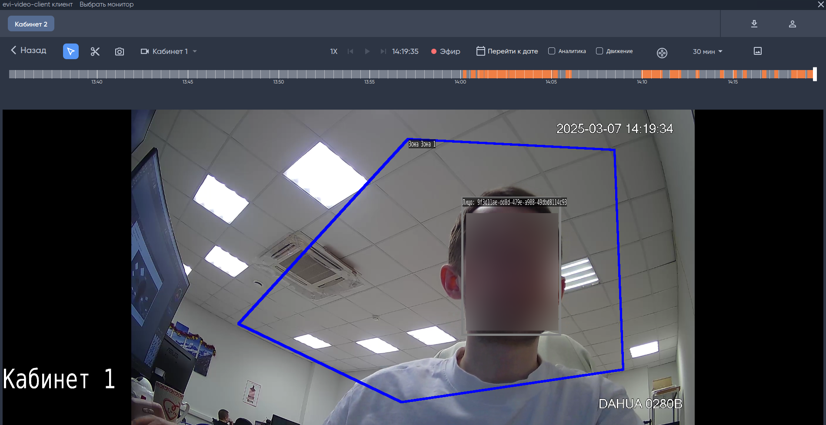Skip to the next frame
Viewport: 826px width, 425px height.
[x=383, y=51]
